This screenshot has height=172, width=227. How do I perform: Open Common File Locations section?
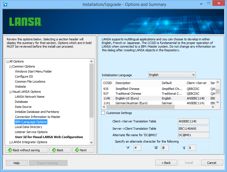pos(30,82)
